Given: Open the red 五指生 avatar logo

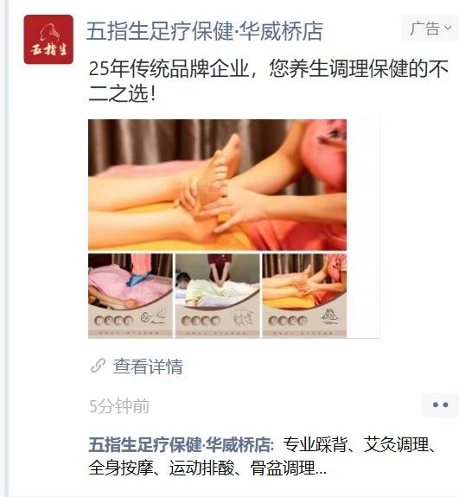Looking at the screenshot, I should coord(48,39).
